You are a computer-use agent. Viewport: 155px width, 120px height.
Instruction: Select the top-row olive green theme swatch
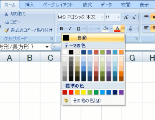pyautogui.click(x=102, y=52)
